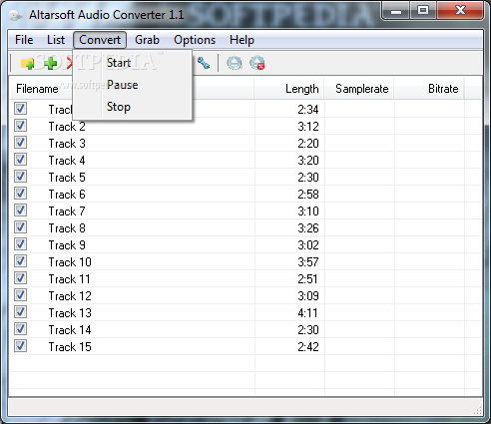
Task: Close the Altarsoft Audio Converter window
Action: point(460,11)
